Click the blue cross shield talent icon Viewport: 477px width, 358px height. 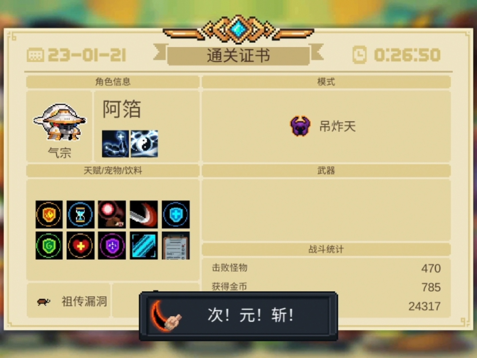pyautogui.click(x=176, y=214)
